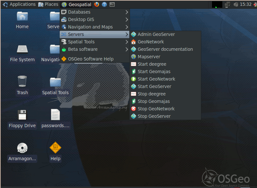Open the Places menu

click(x=48, y=5)
